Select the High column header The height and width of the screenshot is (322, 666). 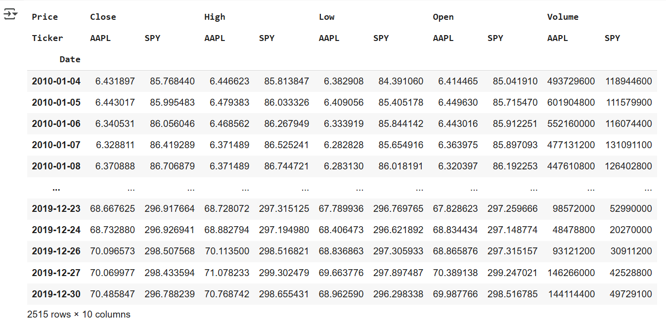(x=215, y=17)
